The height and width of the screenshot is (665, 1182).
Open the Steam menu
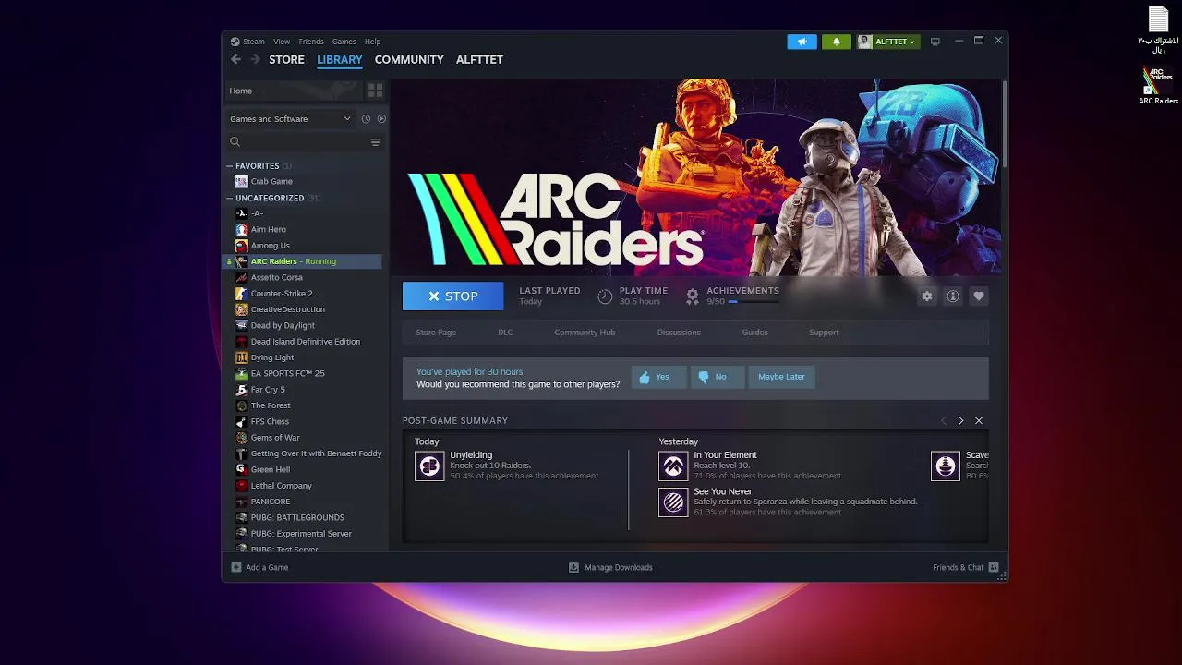253,42
